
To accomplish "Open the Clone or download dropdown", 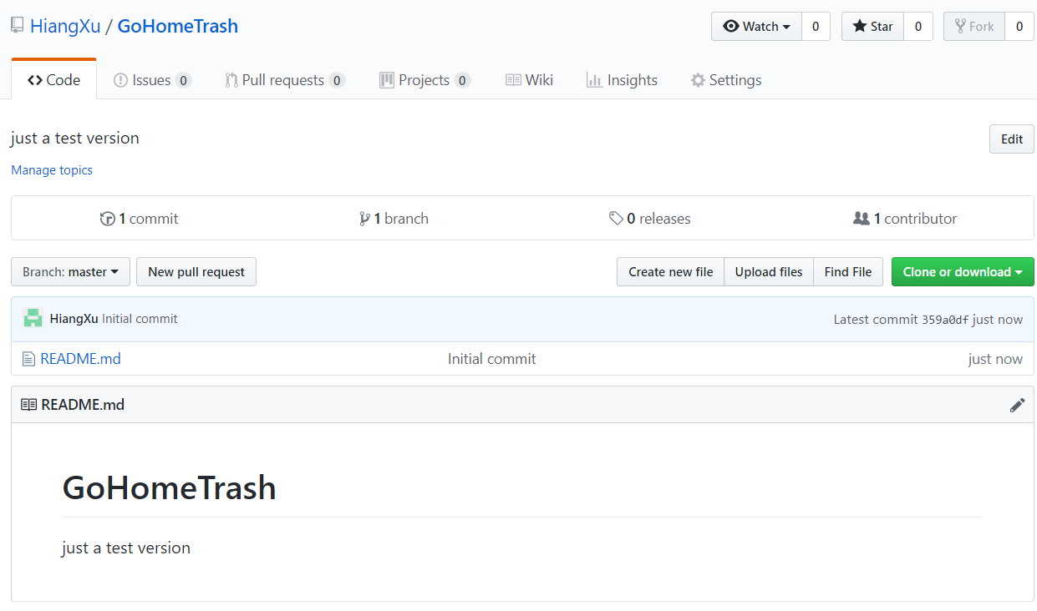I will tap(963, 272).
